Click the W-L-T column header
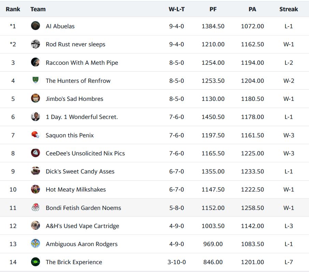This screenshot has width=309, height=272. coord(177,9)
